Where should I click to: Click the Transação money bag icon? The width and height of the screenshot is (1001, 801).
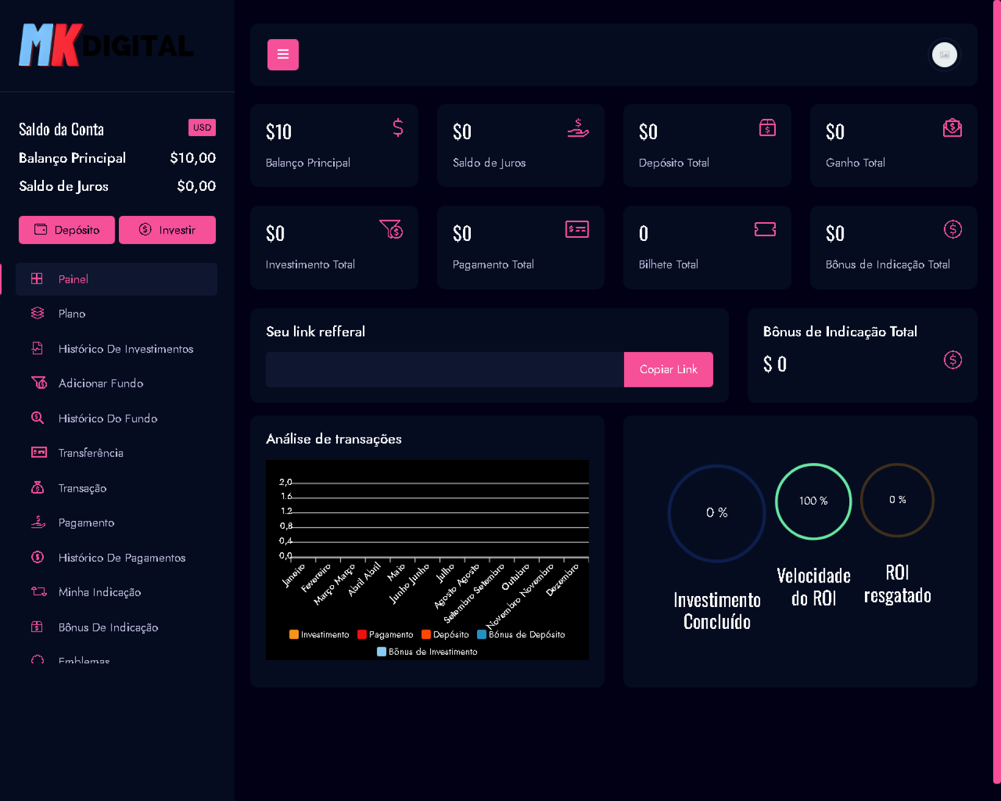pos(38,488)
